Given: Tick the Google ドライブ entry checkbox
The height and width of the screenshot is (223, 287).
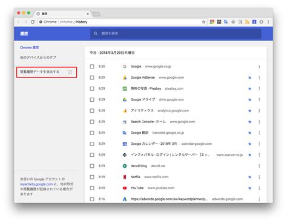Looking at the screenshot, I should [92, 99].
